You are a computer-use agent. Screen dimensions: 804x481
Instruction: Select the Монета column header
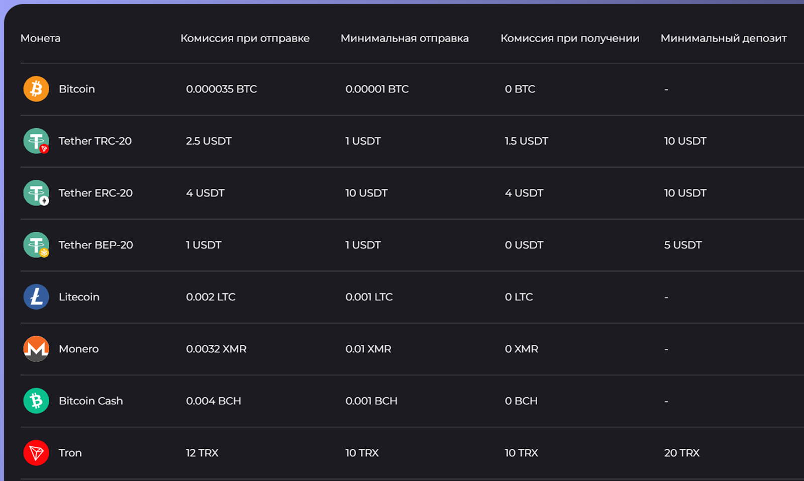tap(40, 38)
